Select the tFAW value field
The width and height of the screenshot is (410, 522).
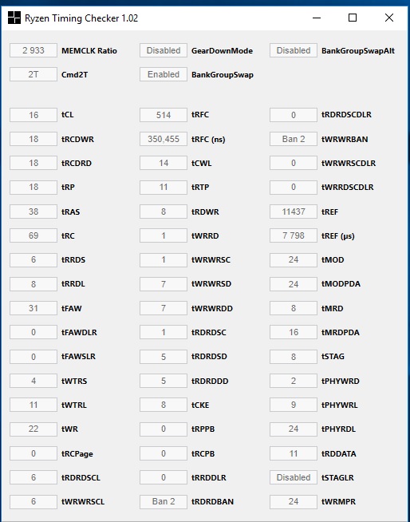tap(34, 308)
